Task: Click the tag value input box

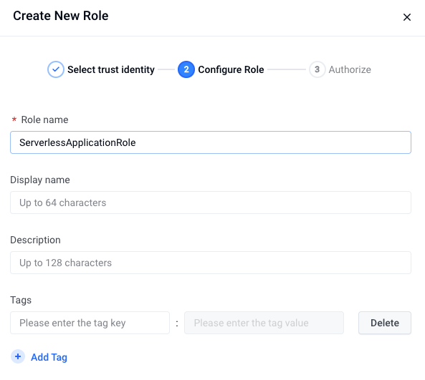Action: pos(264,323)
